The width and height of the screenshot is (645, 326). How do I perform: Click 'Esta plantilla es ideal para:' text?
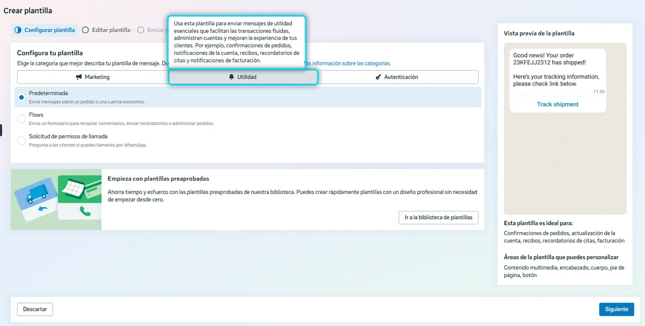click(538, 223)
